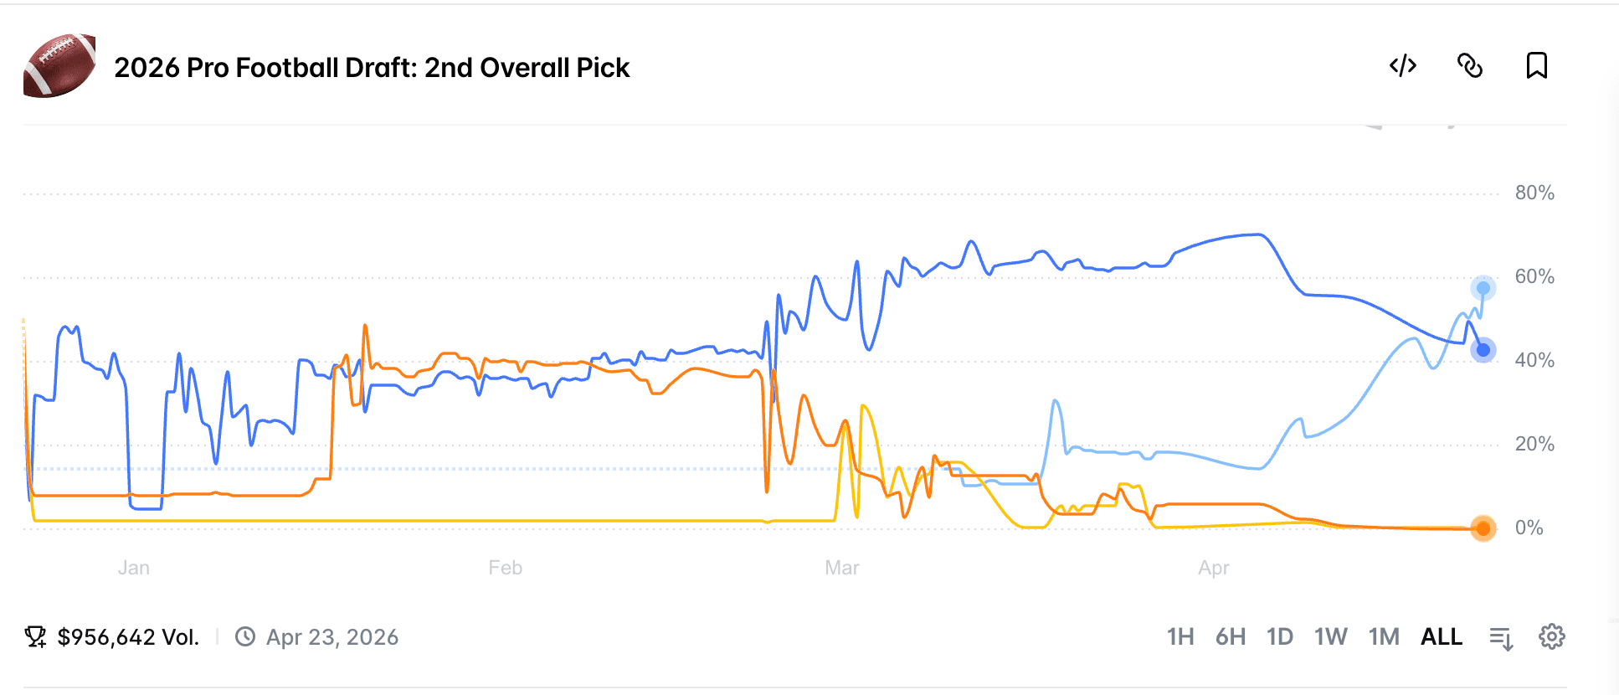Select the 6H time range
The image size is (1619, 695).
click(x=1231, y=637)
